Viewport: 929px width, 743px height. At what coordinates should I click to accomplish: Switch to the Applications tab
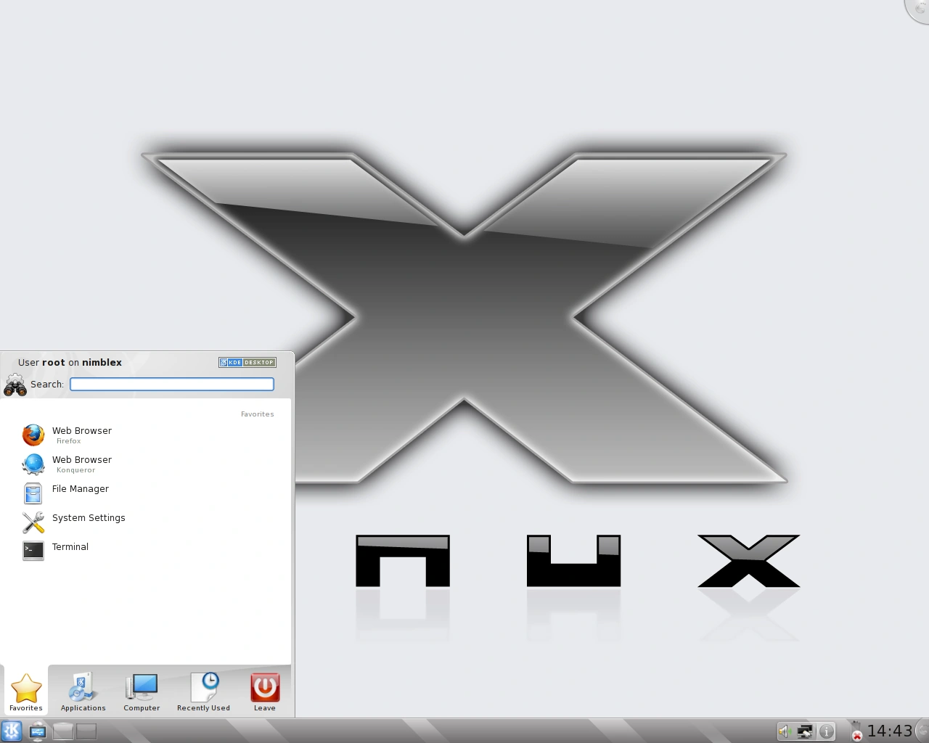82,691
